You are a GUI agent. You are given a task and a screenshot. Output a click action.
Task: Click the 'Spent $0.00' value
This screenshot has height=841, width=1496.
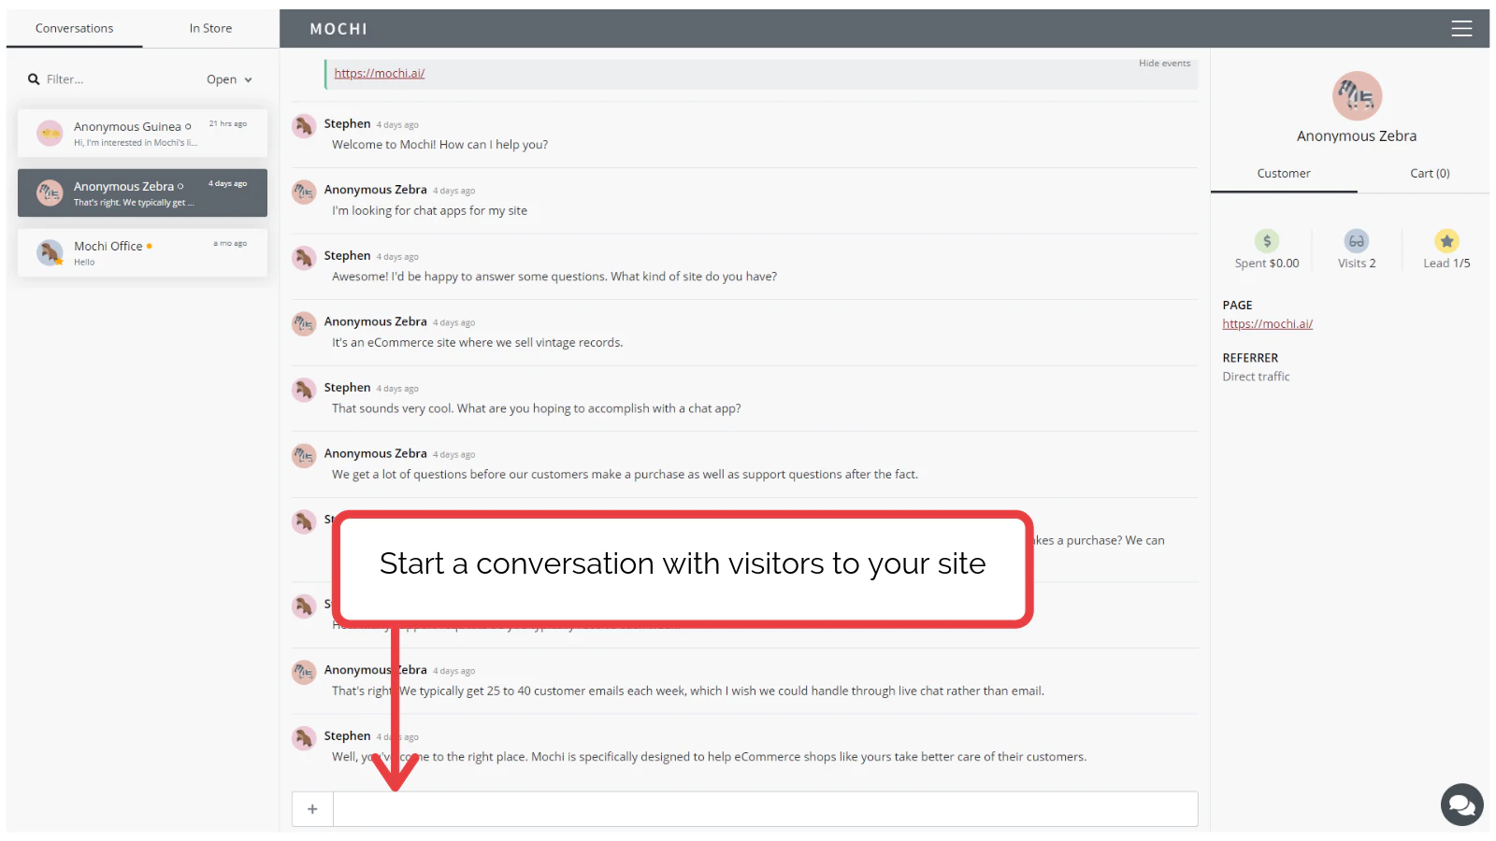pos(1267,264)
